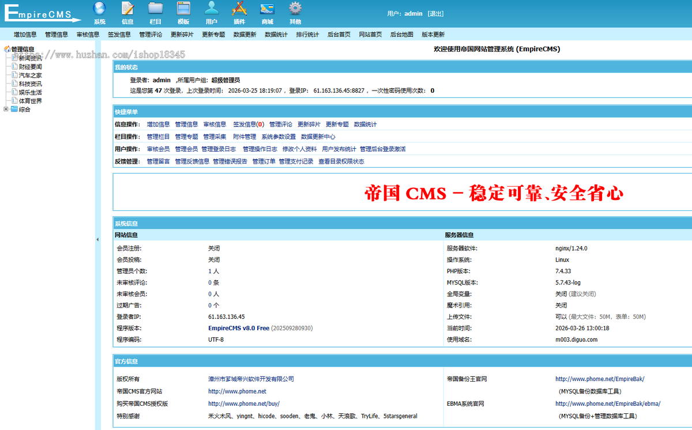Viewport: 692px width, 430px height.
Task: Open 增加信息 in the top submenu
Action: coord(25,35)
